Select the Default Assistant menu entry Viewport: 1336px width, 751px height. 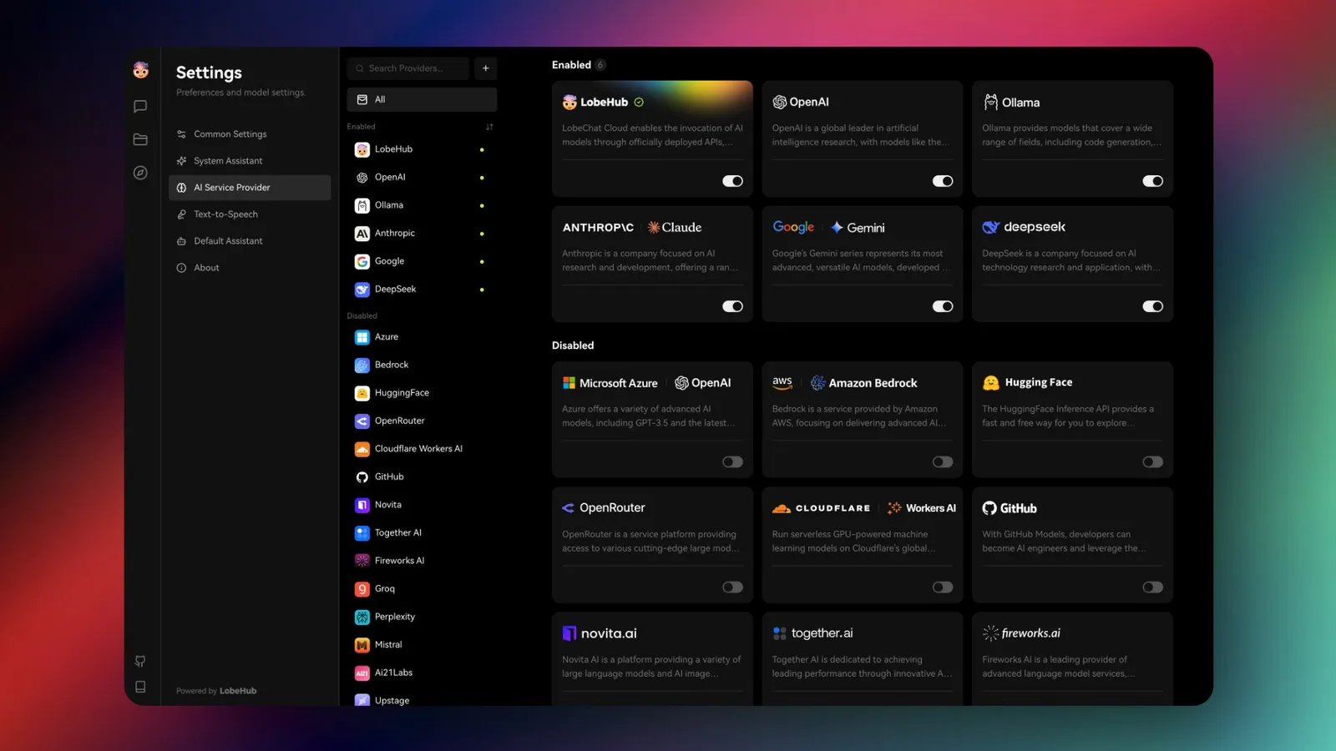click(227, 240)
